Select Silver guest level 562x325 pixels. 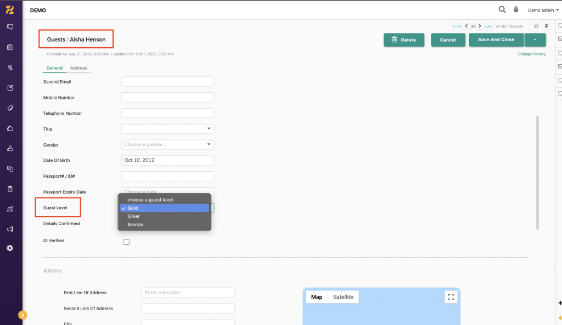(x=165, y=216)
